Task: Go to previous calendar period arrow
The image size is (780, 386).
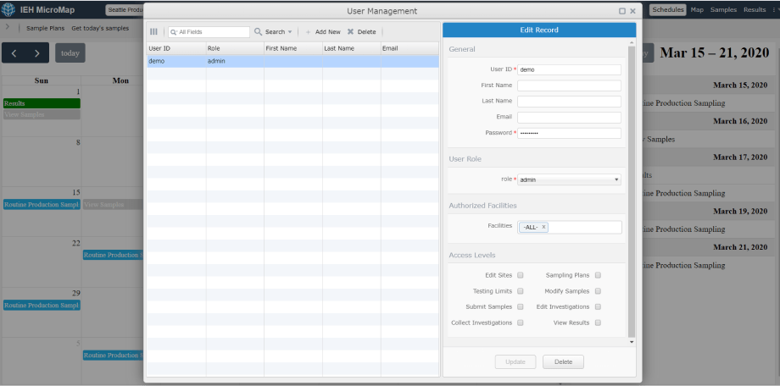Action: tap(14, 53)
